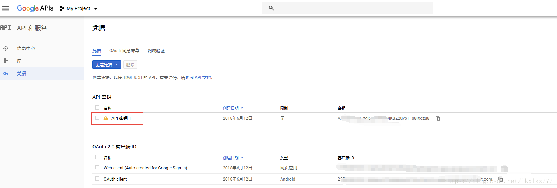557x188 pixels.
Task: Click the 客户端 ID column header
Action: click(x=346, y=158)
